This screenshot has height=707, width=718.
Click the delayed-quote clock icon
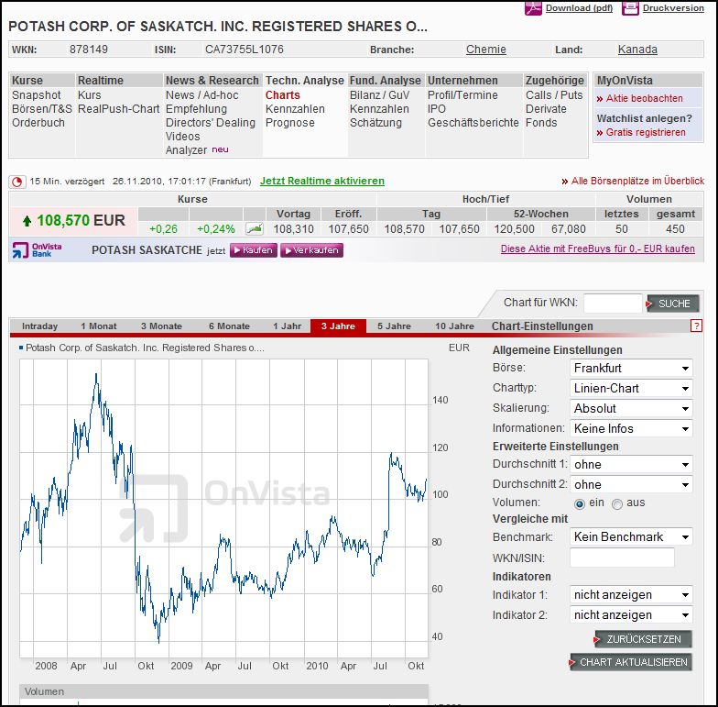point(17,182)
